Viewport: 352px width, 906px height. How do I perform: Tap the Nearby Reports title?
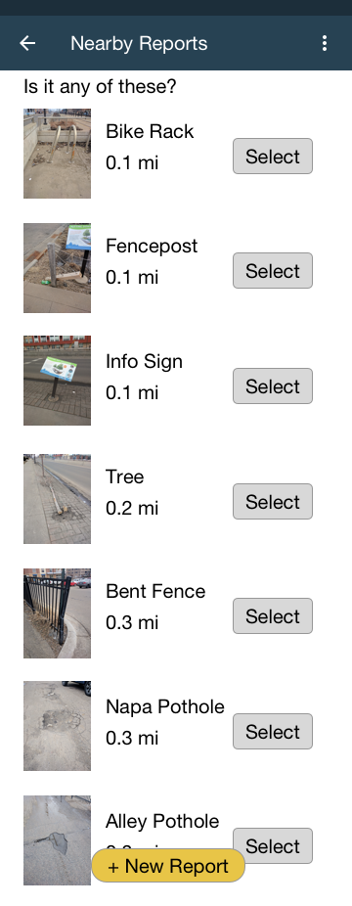click(139, 43)
